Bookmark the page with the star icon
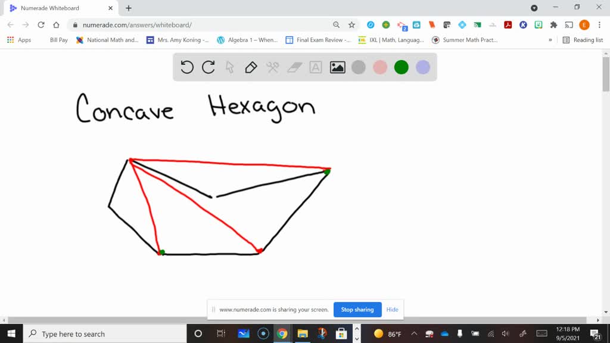The image size is (610, 343). [351, 26]
